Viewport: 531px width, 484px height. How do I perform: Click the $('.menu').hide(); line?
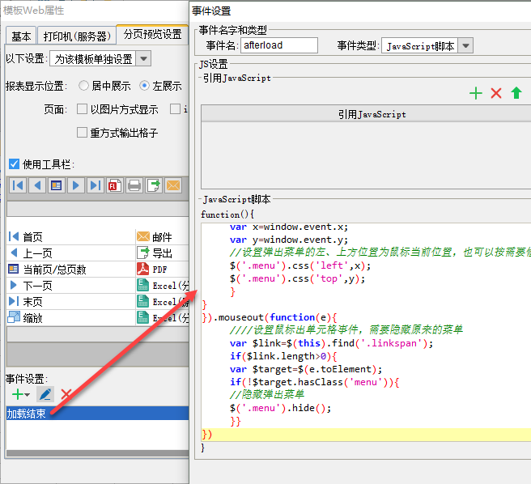280,408
